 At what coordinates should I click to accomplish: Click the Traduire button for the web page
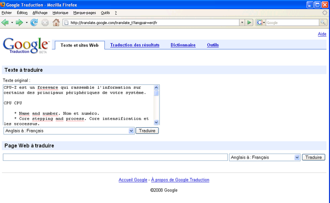[x=313, y=157]
